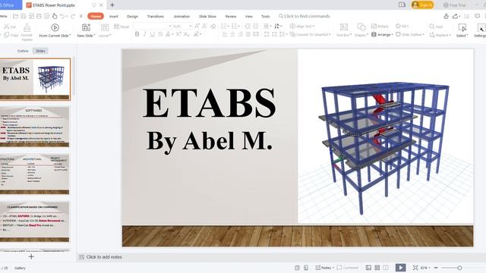Switch to the Home ribbon tab
486x273 pixels.
tap(96, 16)
